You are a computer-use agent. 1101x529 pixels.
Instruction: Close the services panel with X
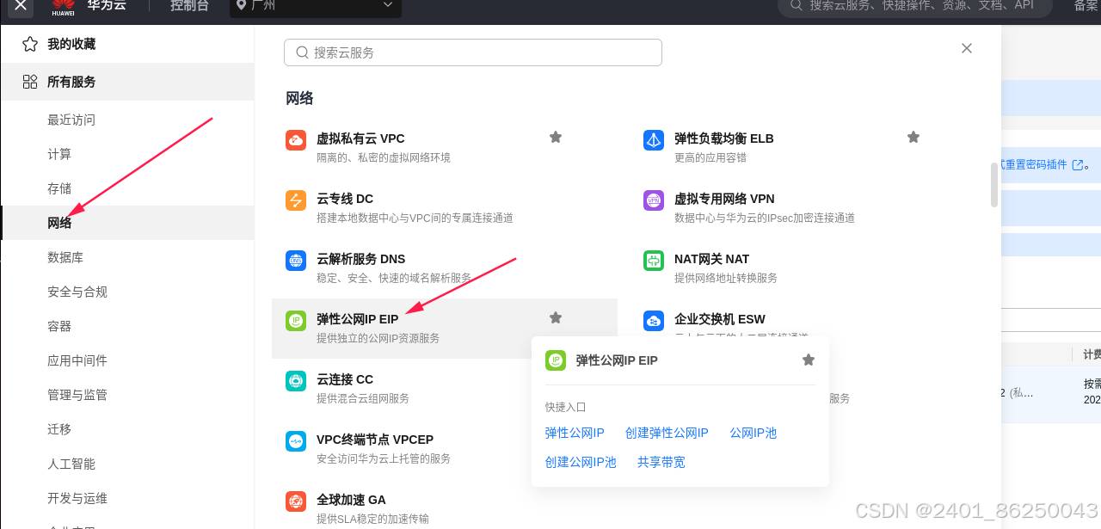(967, 48)
